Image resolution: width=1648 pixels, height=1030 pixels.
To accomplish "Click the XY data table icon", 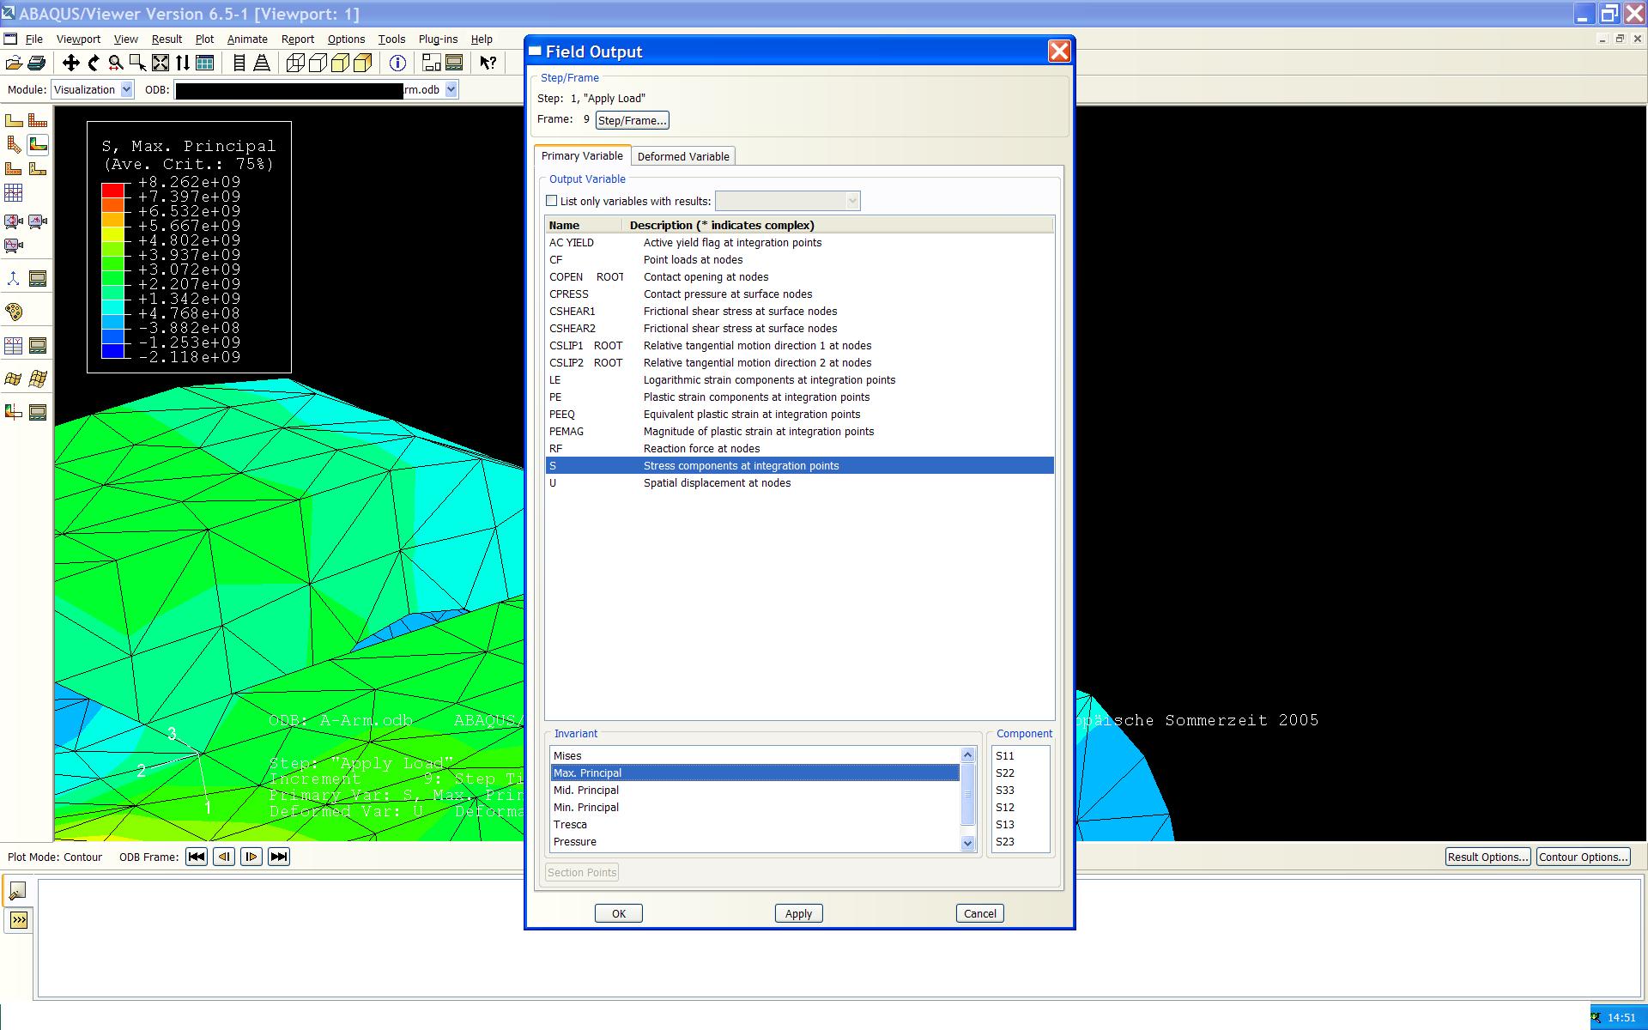I will click(x=14, y=346).
